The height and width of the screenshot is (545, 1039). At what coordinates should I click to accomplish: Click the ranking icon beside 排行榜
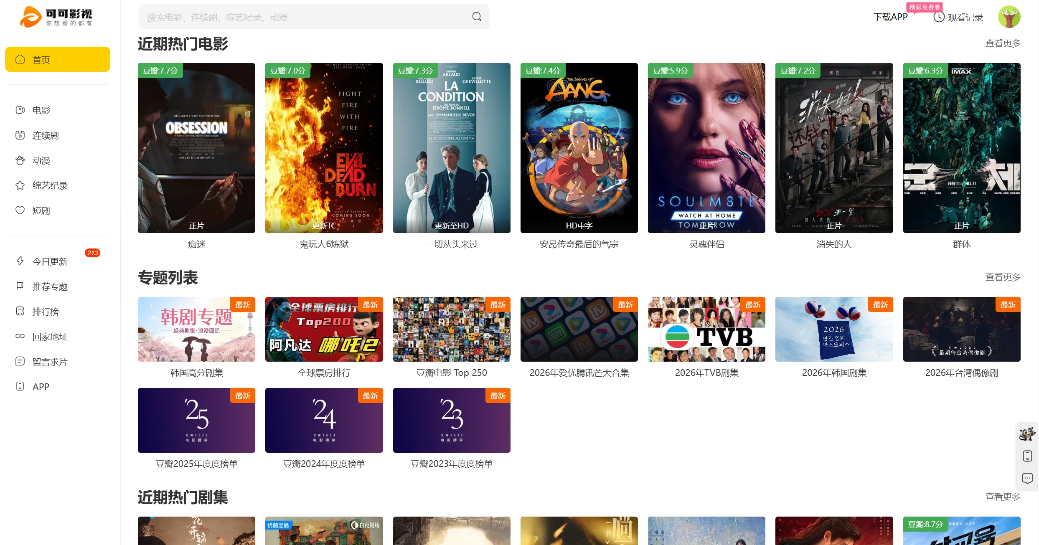click(20, 311)
